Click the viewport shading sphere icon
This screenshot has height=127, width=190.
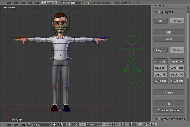(54, 125)
